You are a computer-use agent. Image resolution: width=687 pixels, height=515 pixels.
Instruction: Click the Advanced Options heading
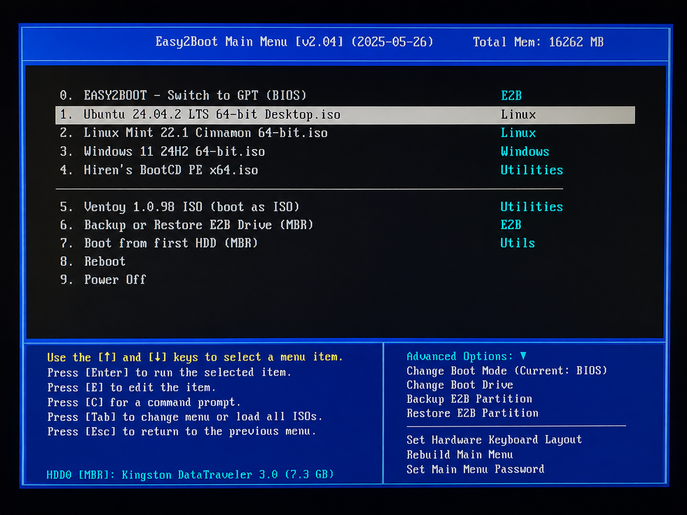point(460,356)
